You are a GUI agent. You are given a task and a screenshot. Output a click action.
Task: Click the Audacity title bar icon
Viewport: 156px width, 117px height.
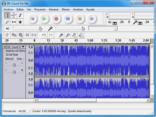tap(4, 3)
